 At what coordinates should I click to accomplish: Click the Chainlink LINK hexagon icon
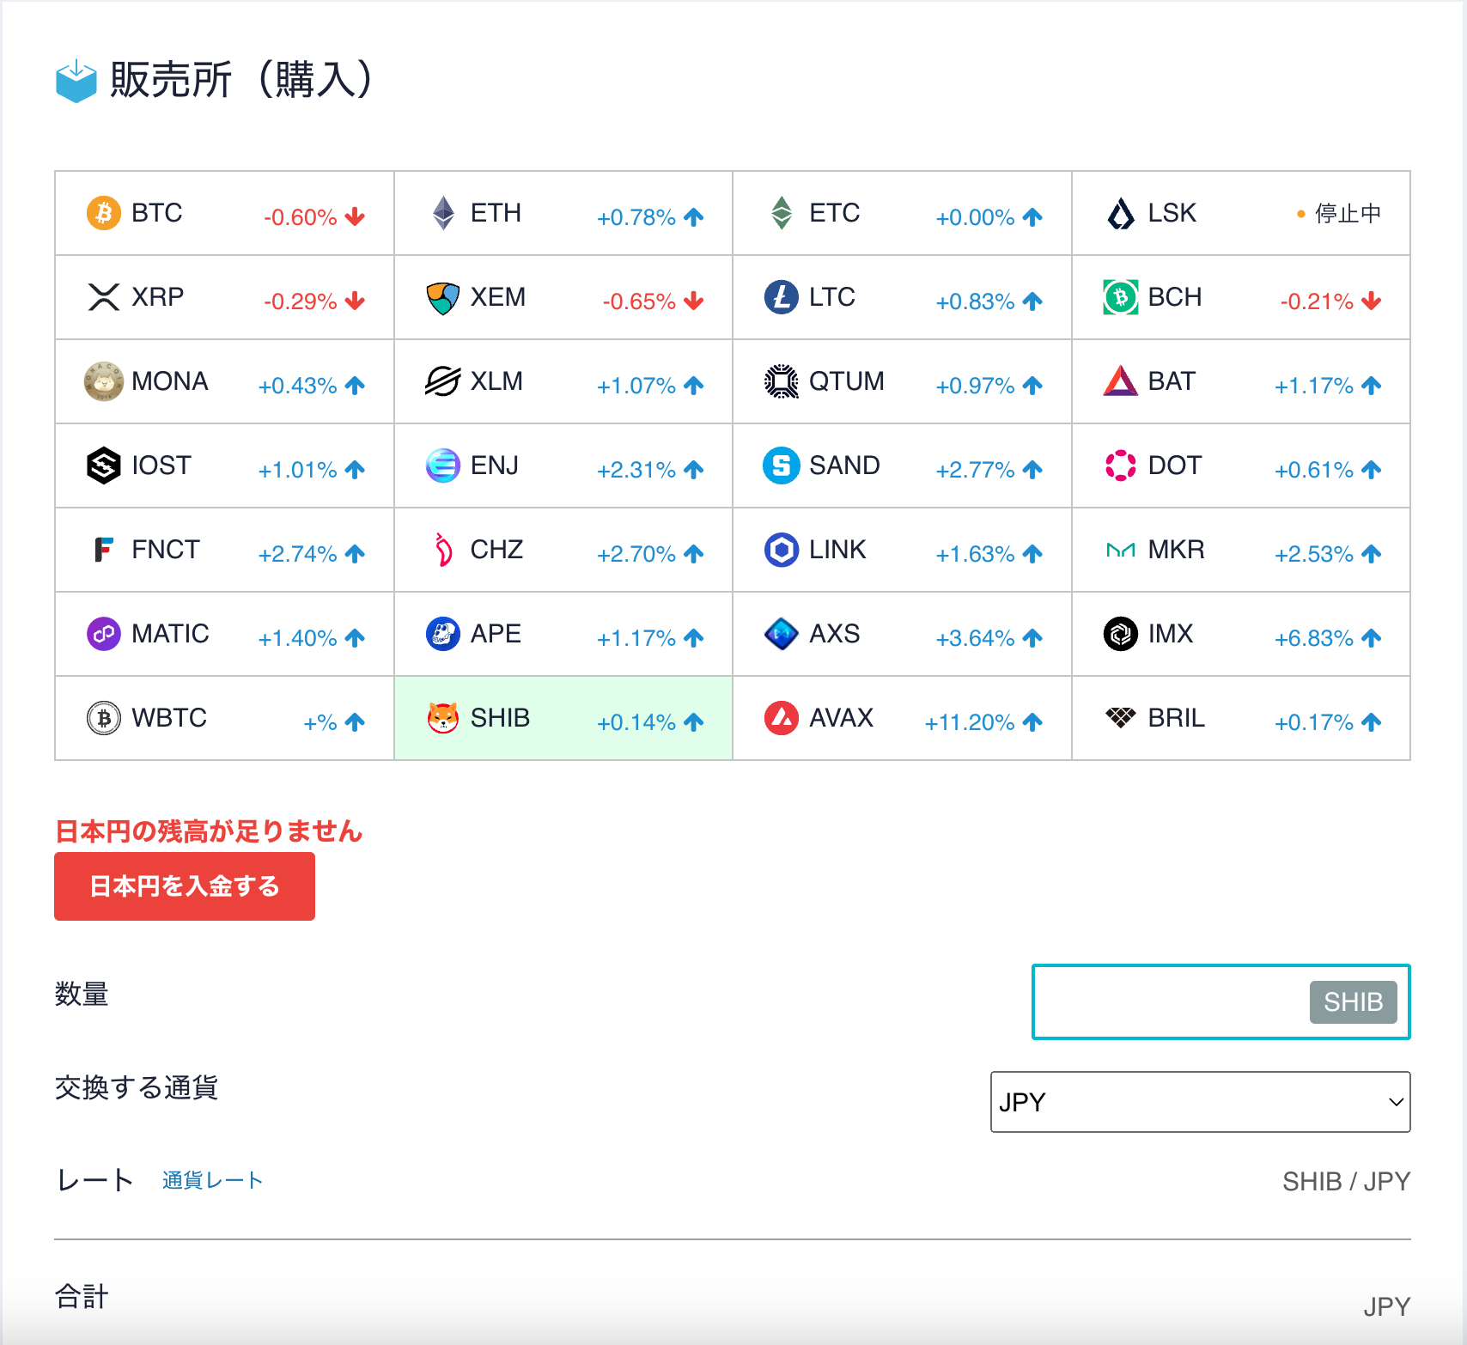coord(782,550)
